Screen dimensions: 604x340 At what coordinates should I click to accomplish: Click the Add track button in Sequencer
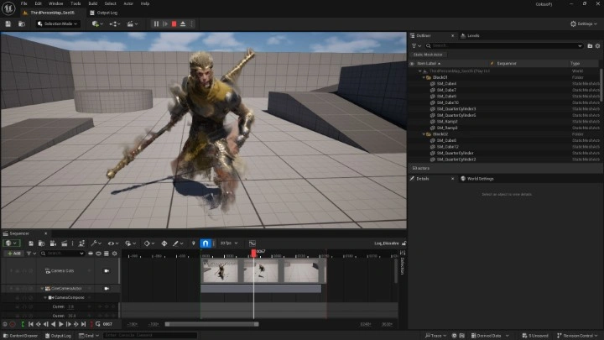click(16, 253)
